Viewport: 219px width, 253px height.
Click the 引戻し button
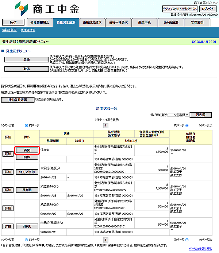pyautogui.click(x=27, y=226)
